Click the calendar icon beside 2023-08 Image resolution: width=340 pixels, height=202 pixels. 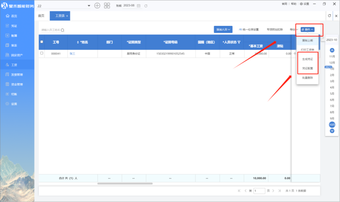point(139,5)
